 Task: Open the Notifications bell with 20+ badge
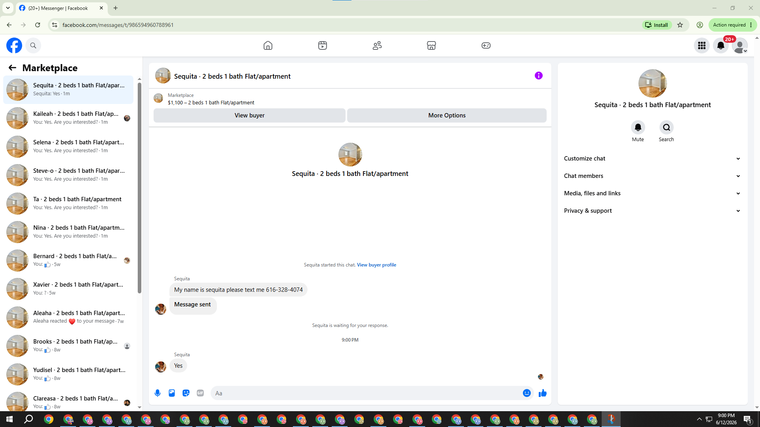tap(721, 45)
